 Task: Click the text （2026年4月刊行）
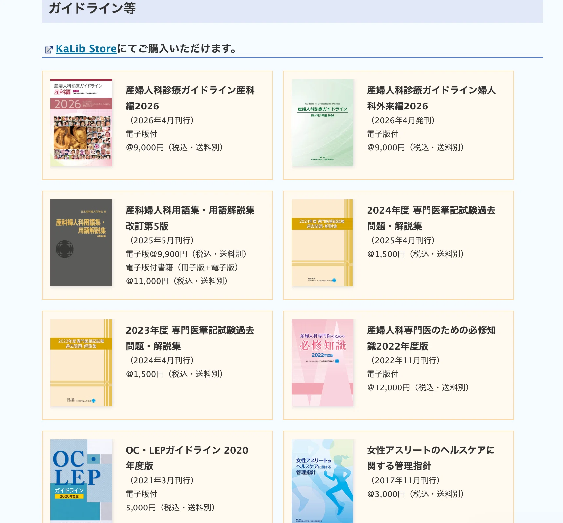click(x=162, y=120)
